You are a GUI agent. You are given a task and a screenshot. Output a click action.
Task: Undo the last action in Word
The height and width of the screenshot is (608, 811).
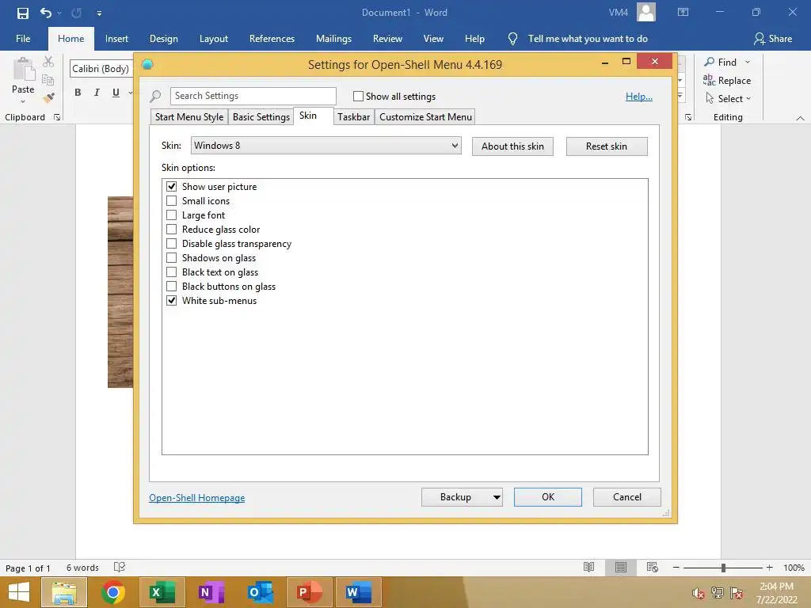pos(46,13)
